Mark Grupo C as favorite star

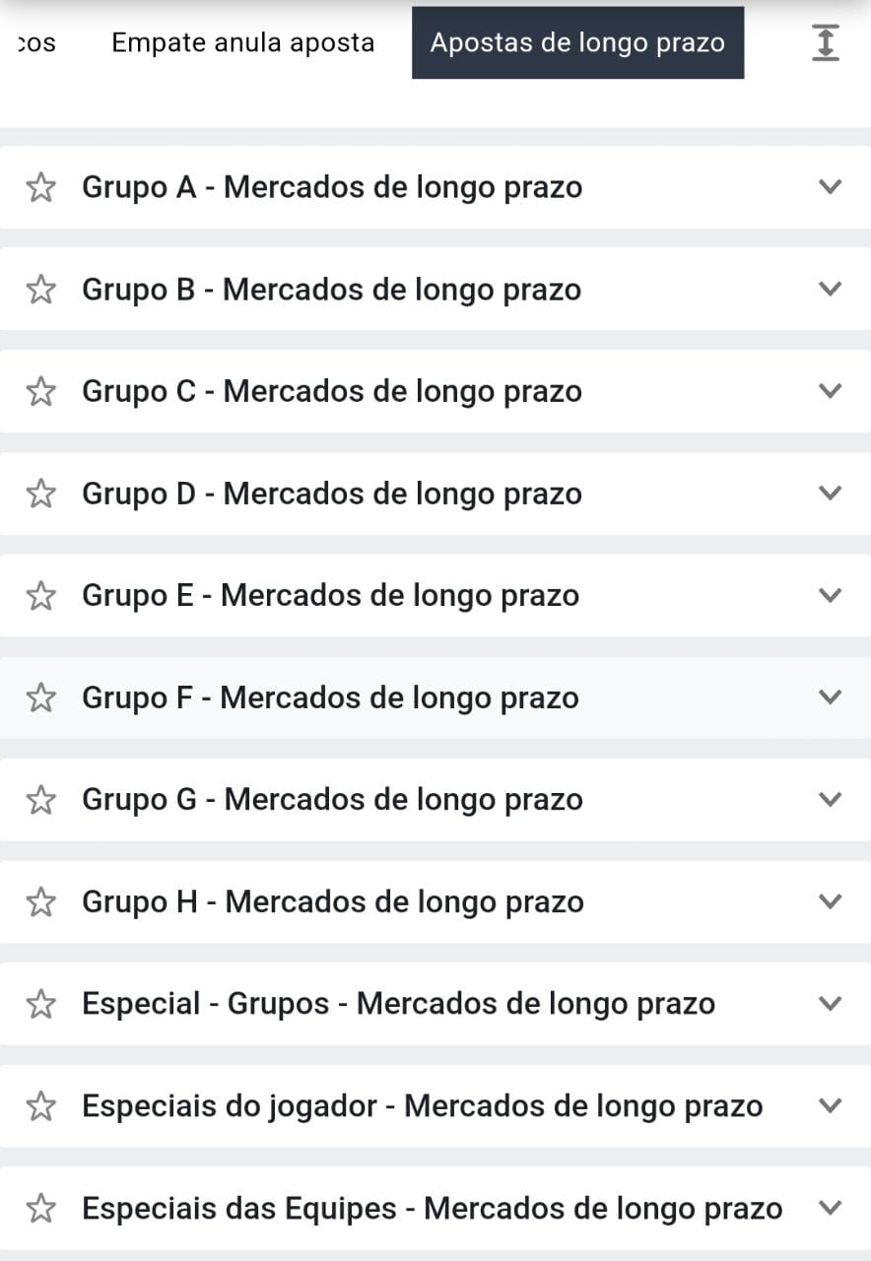click(40, 391)
